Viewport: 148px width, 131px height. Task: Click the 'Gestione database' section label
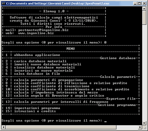[x=118, y=58]
